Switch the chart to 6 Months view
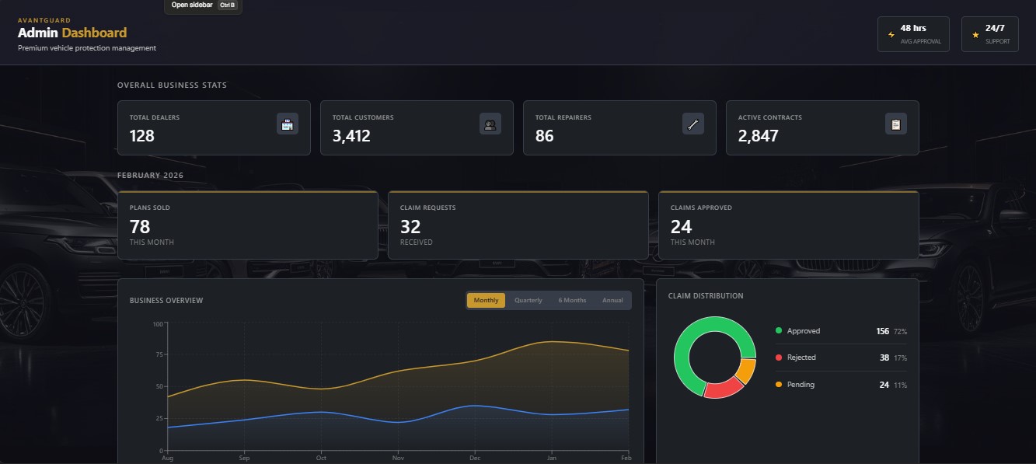 pos(572,300)
